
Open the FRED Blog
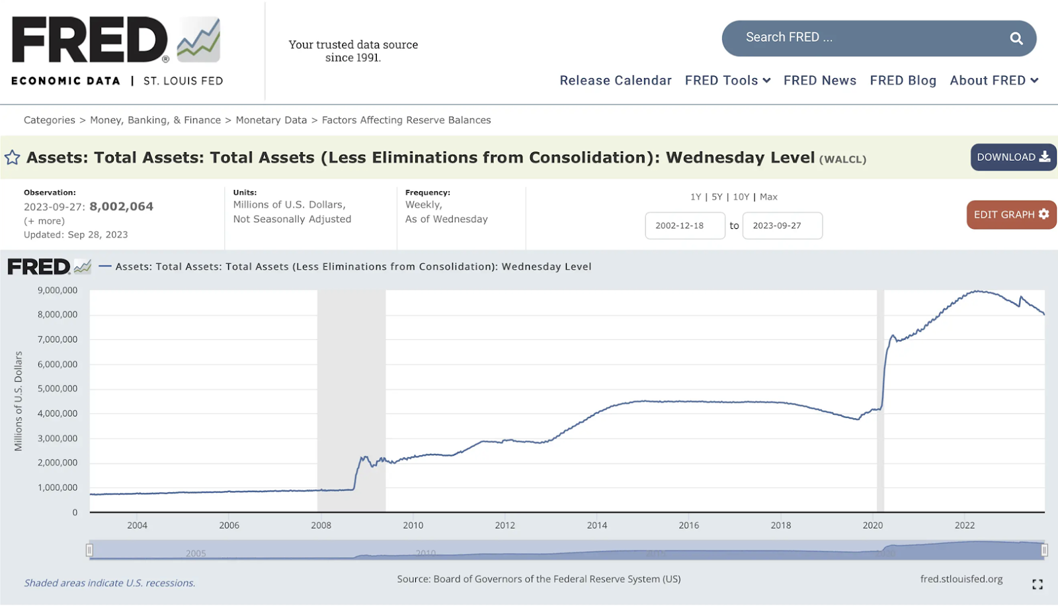point(903,81)
